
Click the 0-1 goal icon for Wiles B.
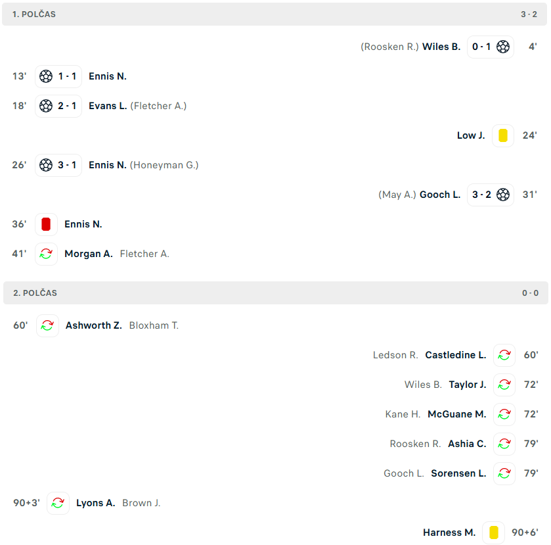[503, 47]
